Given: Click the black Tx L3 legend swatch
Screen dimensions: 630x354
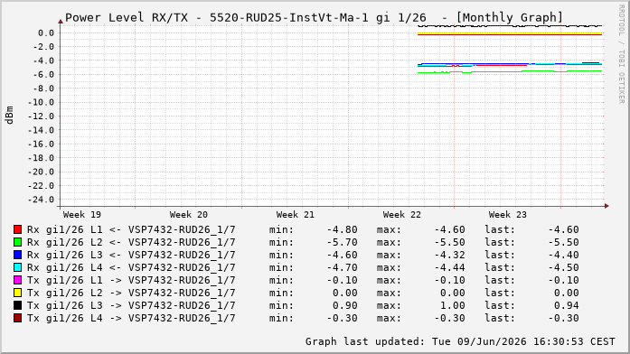Looking at the screenshot, I should coord(18,305).
